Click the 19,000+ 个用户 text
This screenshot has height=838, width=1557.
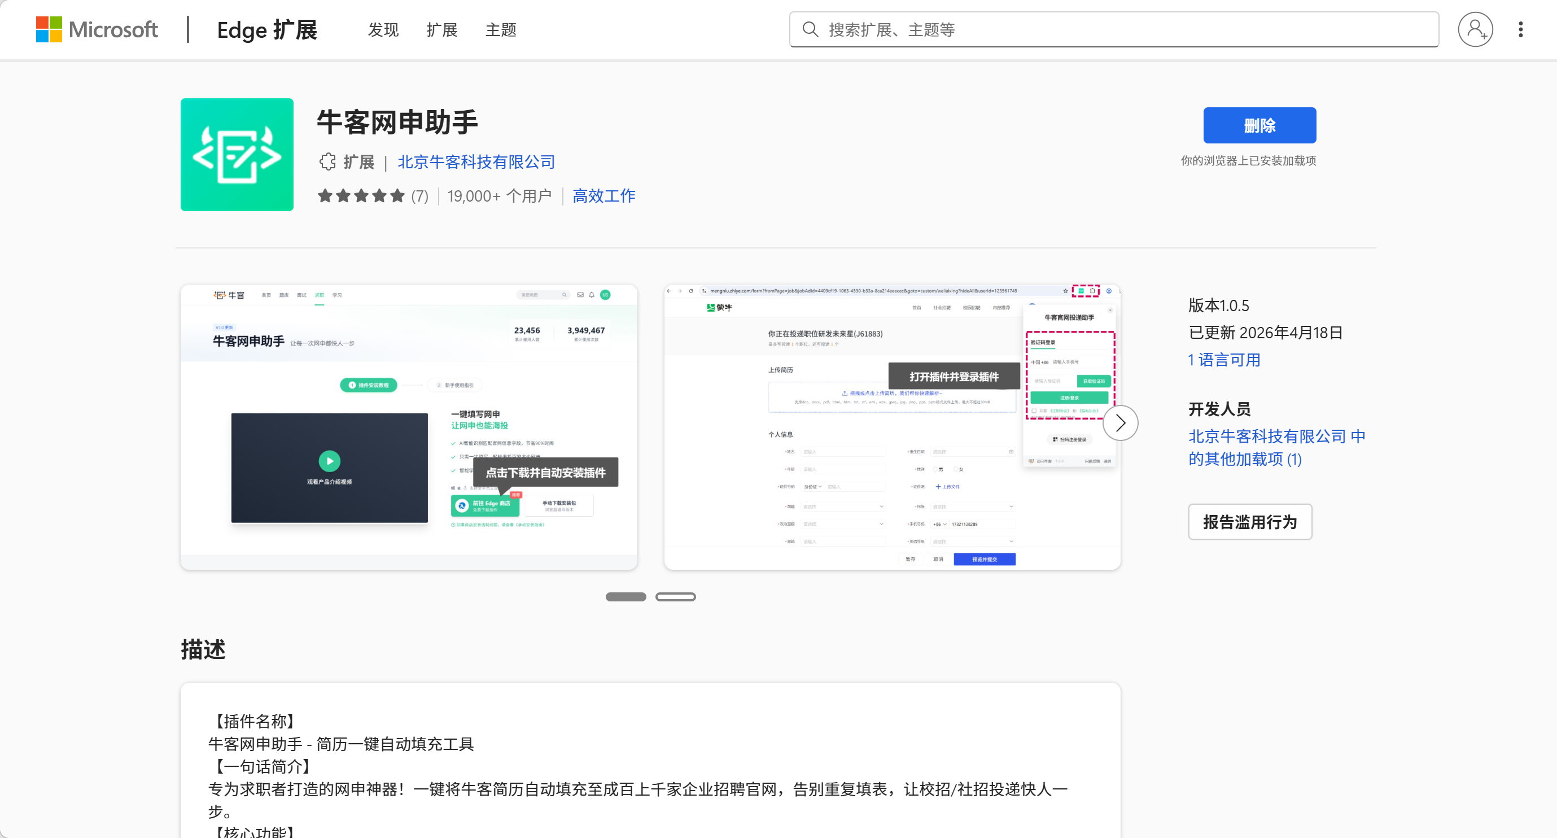(x=499, y=196)
